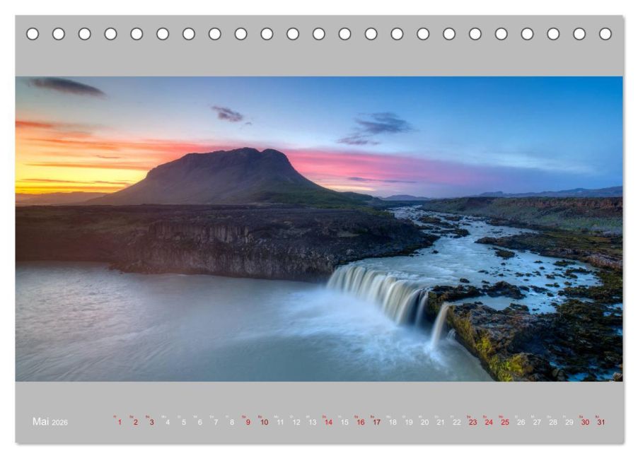Pick the red date 25
Viewport: 638px width, 458px height.
[505, 422]
